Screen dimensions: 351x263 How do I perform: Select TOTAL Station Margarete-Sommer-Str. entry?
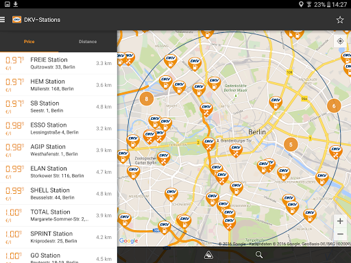tap(58, 216)
